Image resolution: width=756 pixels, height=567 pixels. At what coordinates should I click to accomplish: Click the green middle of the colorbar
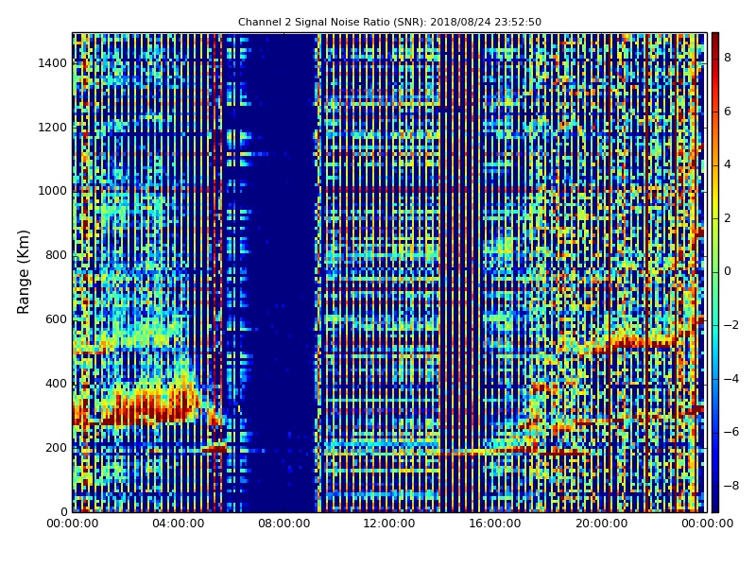715,272
